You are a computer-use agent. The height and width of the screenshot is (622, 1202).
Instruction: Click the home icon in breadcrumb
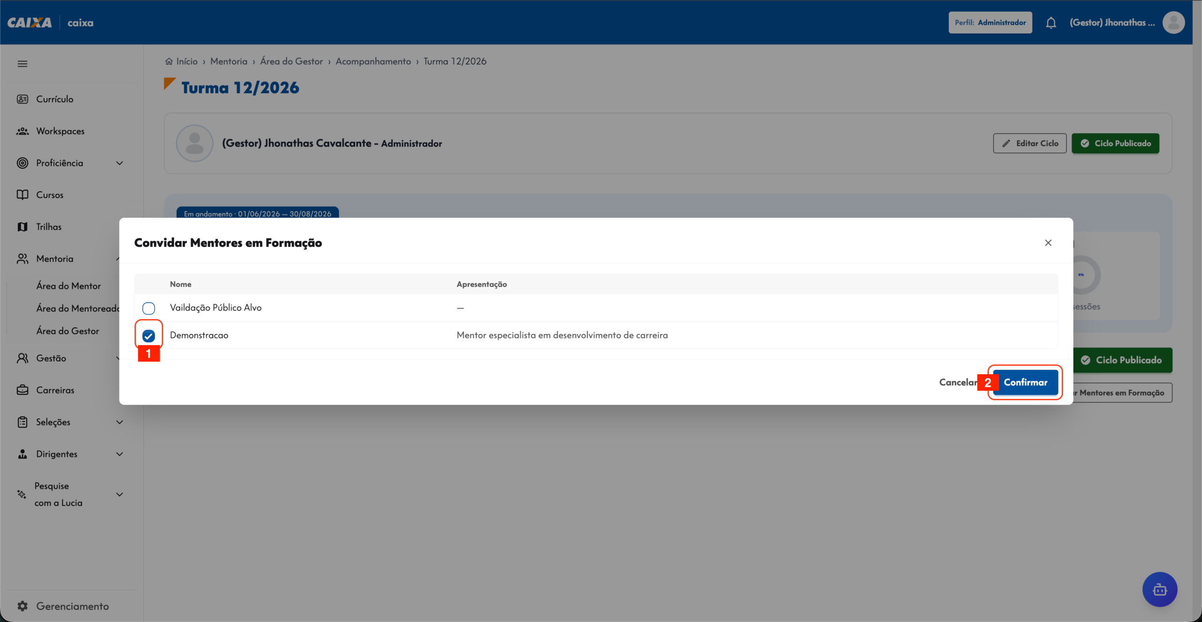pyautogui.click(x=169, y=61)
